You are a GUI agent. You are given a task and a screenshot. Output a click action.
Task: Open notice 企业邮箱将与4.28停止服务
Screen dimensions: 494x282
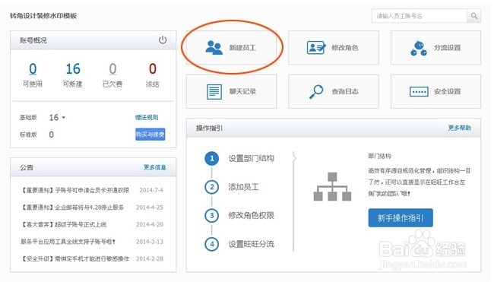click(72, 208)
